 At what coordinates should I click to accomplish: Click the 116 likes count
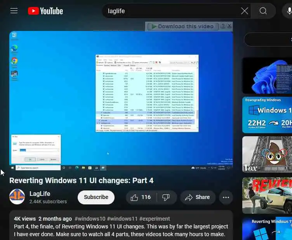(x=146, y=197)
